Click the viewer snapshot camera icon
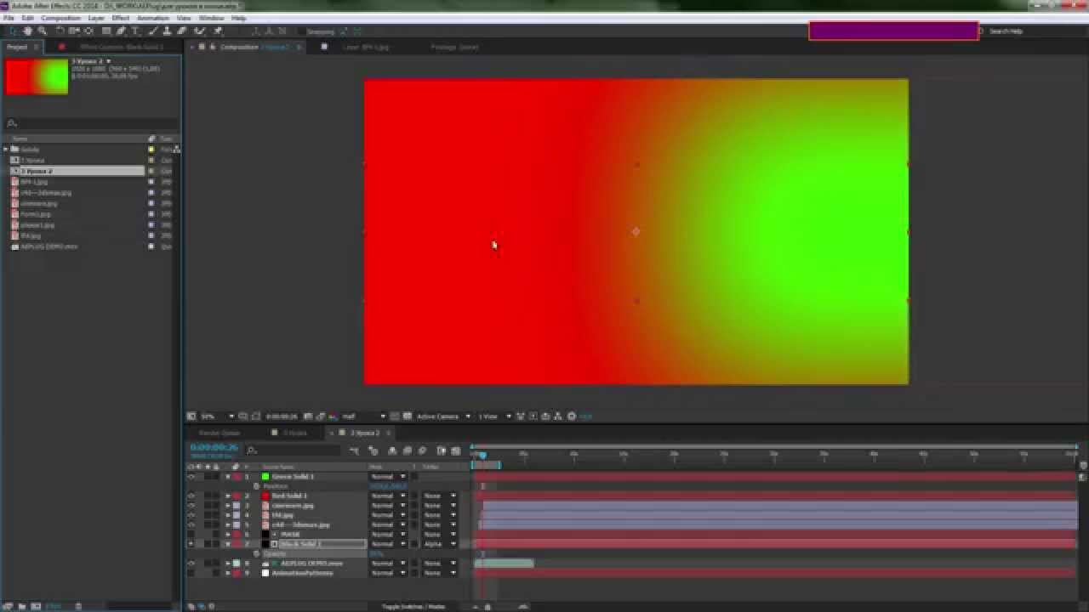 (x=308, y=416)
